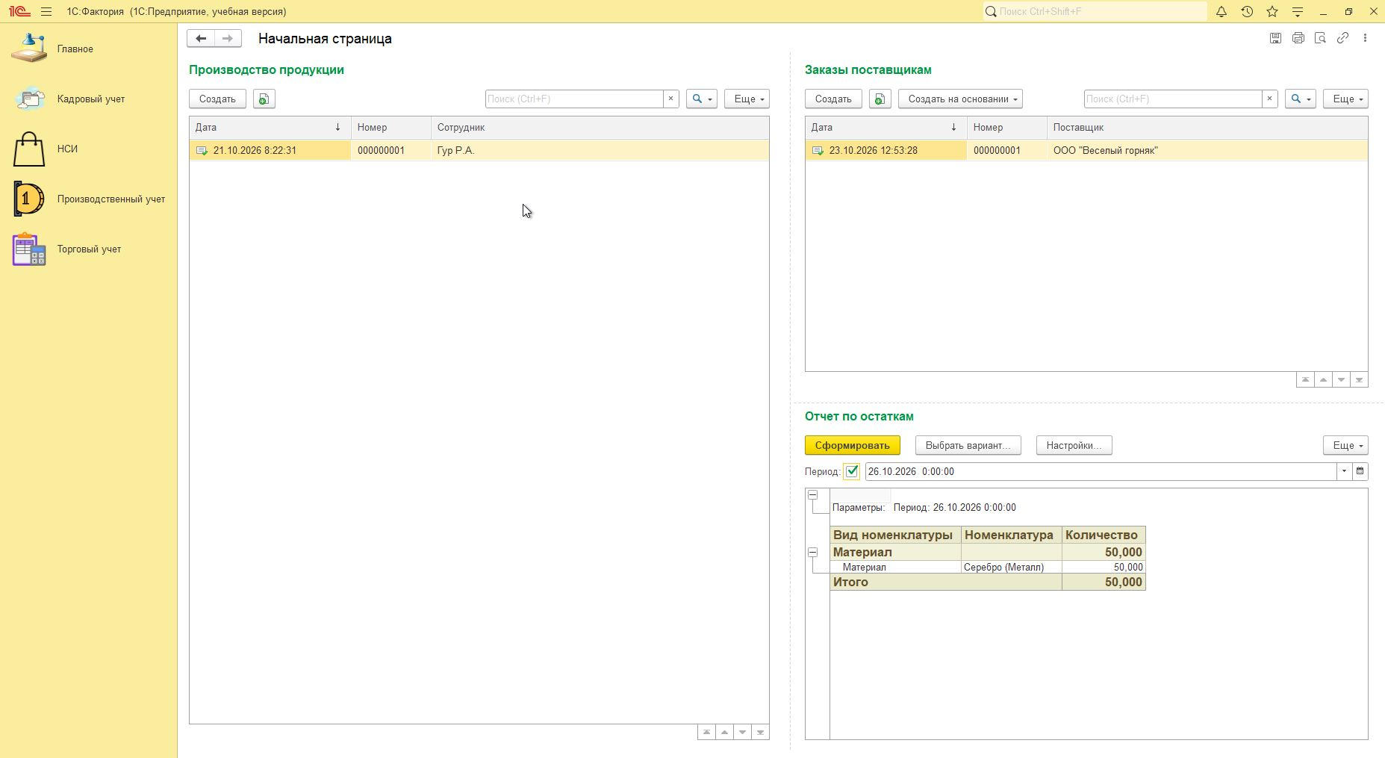The image size is (1385, 758).
Task: Focus global search Ctrl+Shift+F field
Action: [1095, 11]
